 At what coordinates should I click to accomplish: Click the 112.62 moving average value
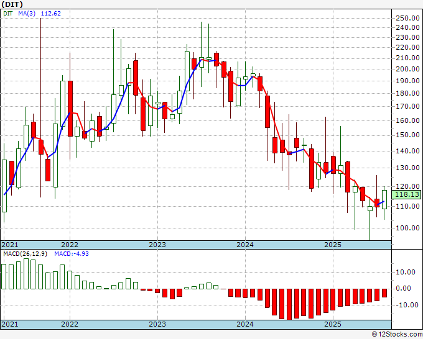point(51,14)
